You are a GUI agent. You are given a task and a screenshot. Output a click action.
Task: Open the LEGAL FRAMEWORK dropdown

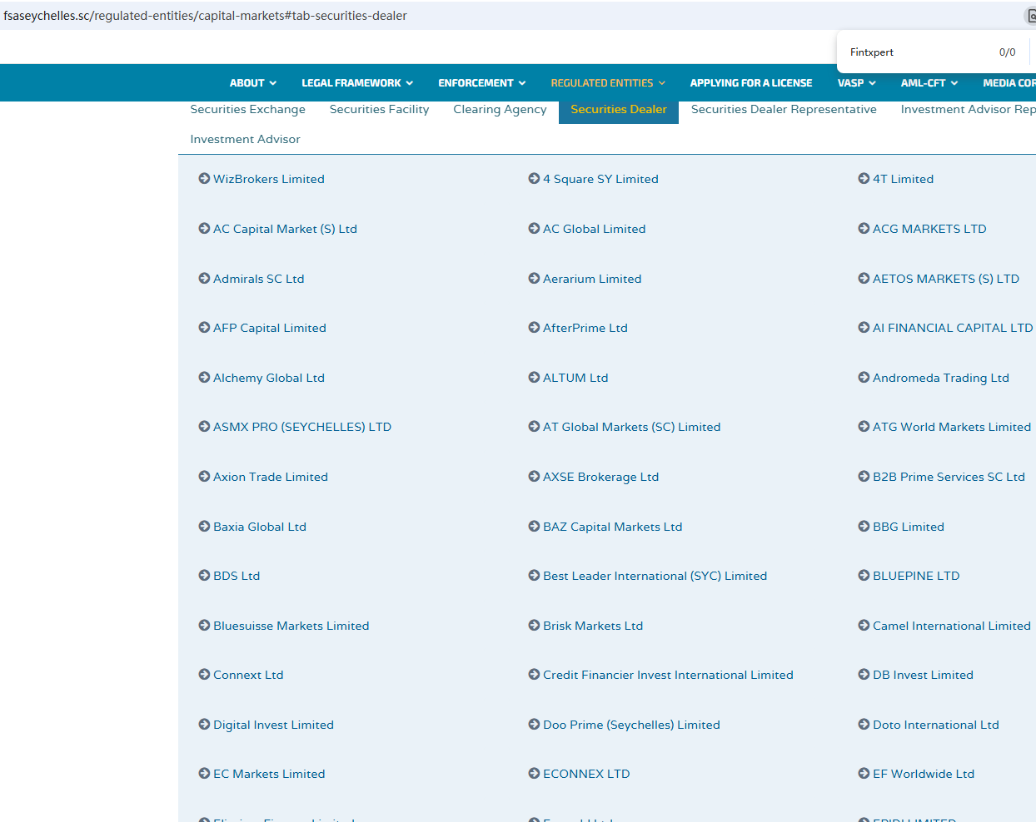(x=356, y=83)
